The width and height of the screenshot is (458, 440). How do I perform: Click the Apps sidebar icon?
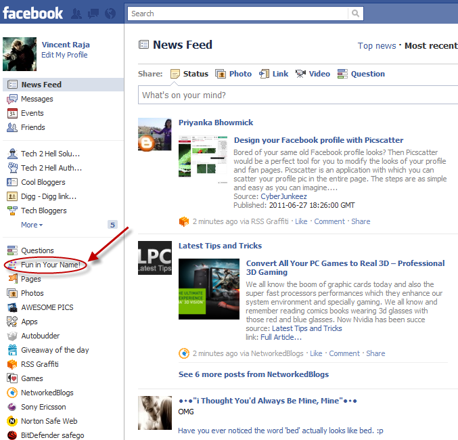(x=12, y=322)
